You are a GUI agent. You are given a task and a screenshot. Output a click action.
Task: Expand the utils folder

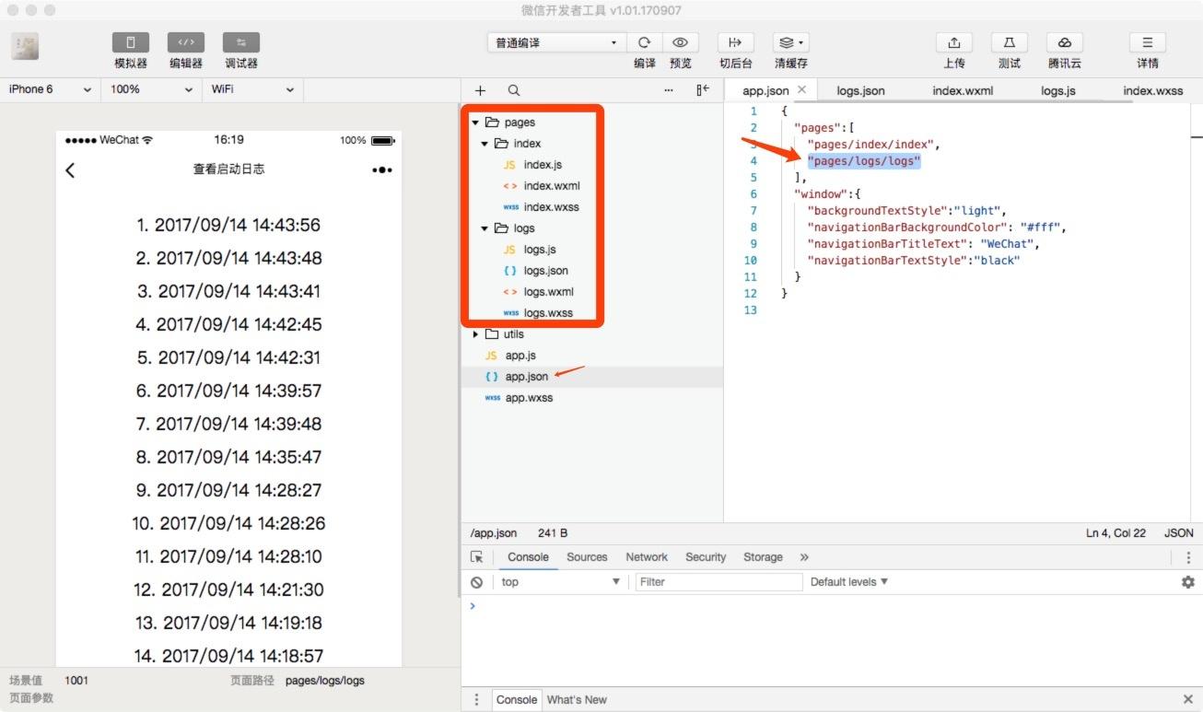click(x=475, y=334)
